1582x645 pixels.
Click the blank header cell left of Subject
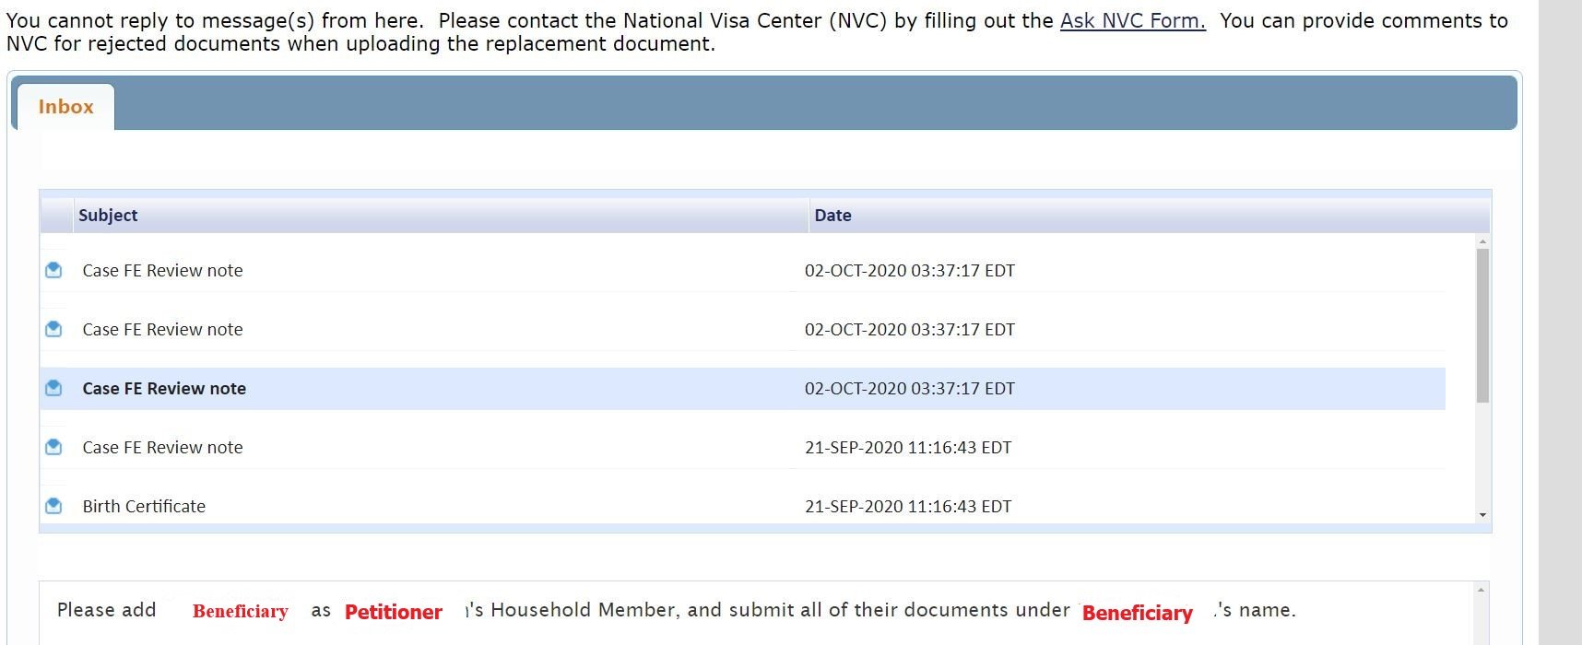tap(56, 216)
